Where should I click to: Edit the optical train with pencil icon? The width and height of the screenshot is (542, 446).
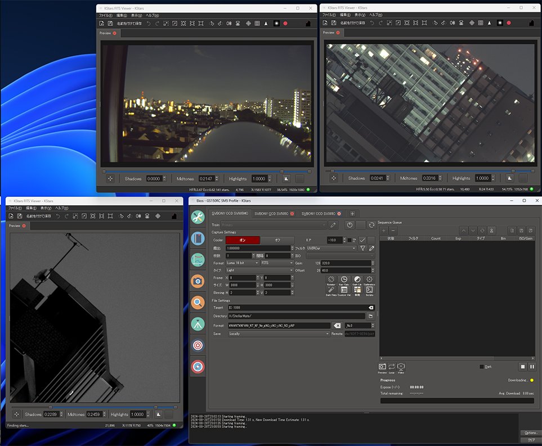click(333, 225)
